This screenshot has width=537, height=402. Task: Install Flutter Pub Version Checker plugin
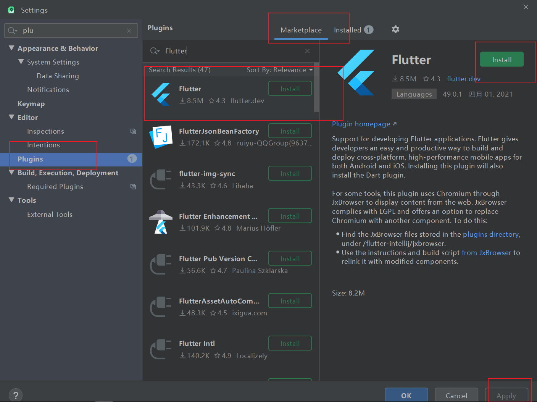(x=290, y=258)
